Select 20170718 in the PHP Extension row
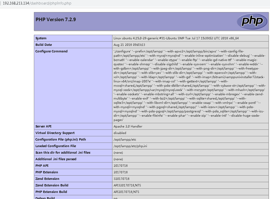The image size is (270, 199). pos(120,172)
